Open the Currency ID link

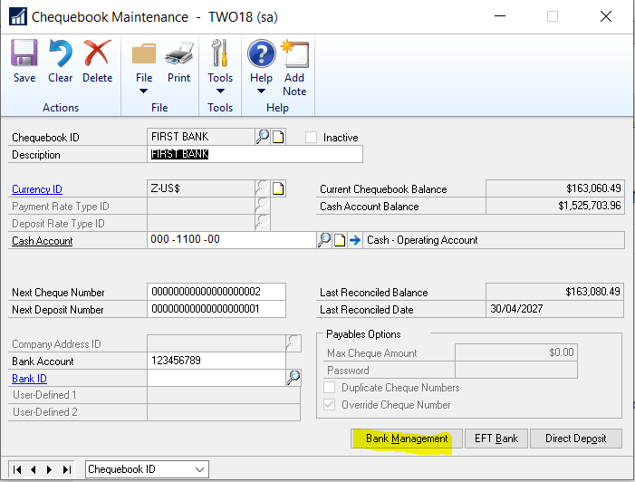37,189
